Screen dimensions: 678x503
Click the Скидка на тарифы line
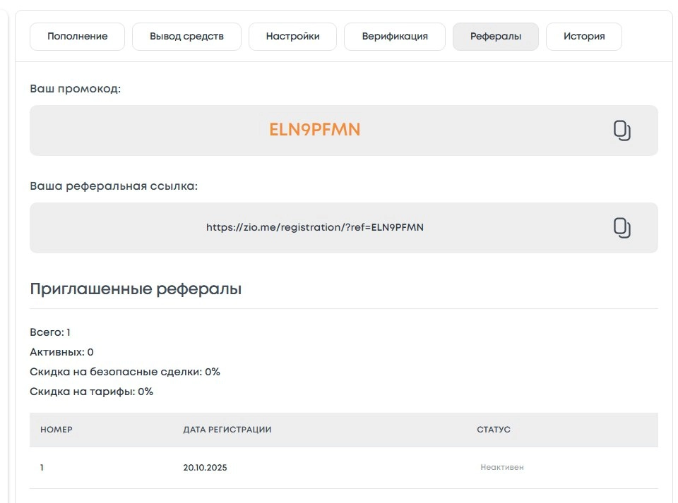click(x=92, y=392)
